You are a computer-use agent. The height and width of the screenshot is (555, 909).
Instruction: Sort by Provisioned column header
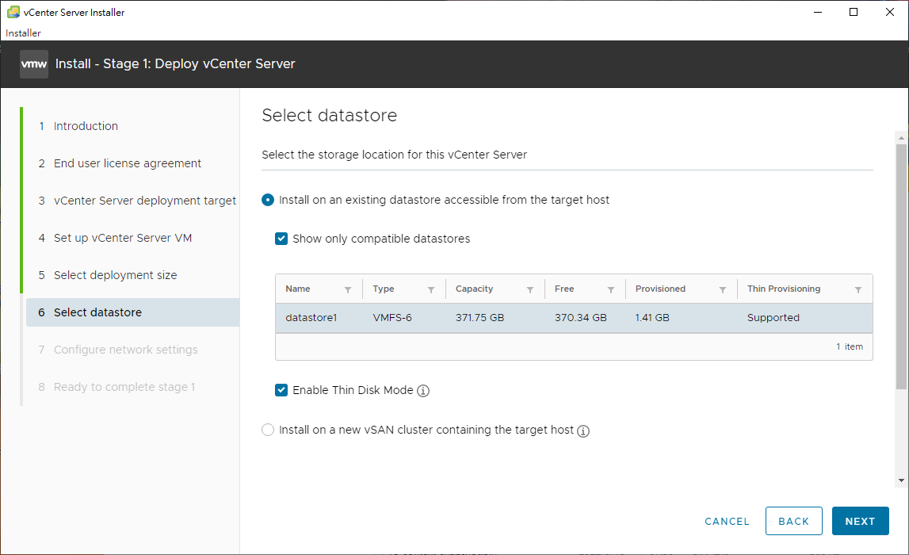pyautogui.click(x=660, y=289)
